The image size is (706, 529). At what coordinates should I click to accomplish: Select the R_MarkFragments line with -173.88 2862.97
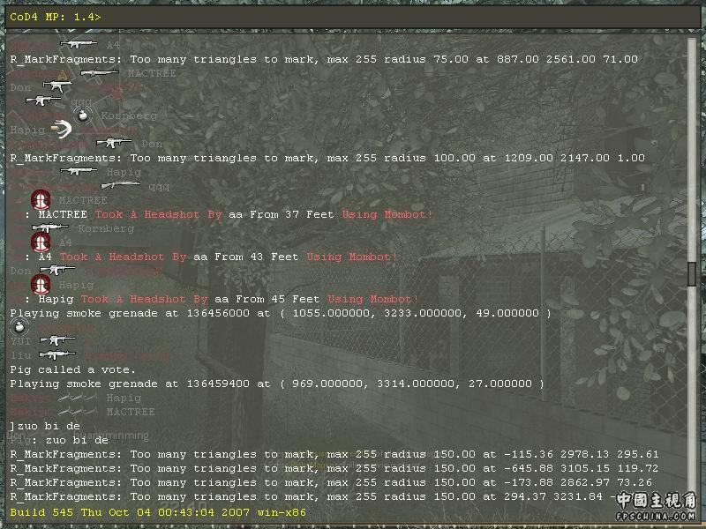coord(331,482)
